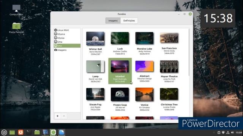243x136 pixels.
Task: Add a folder with the plus button
Action: coord(57,116)
